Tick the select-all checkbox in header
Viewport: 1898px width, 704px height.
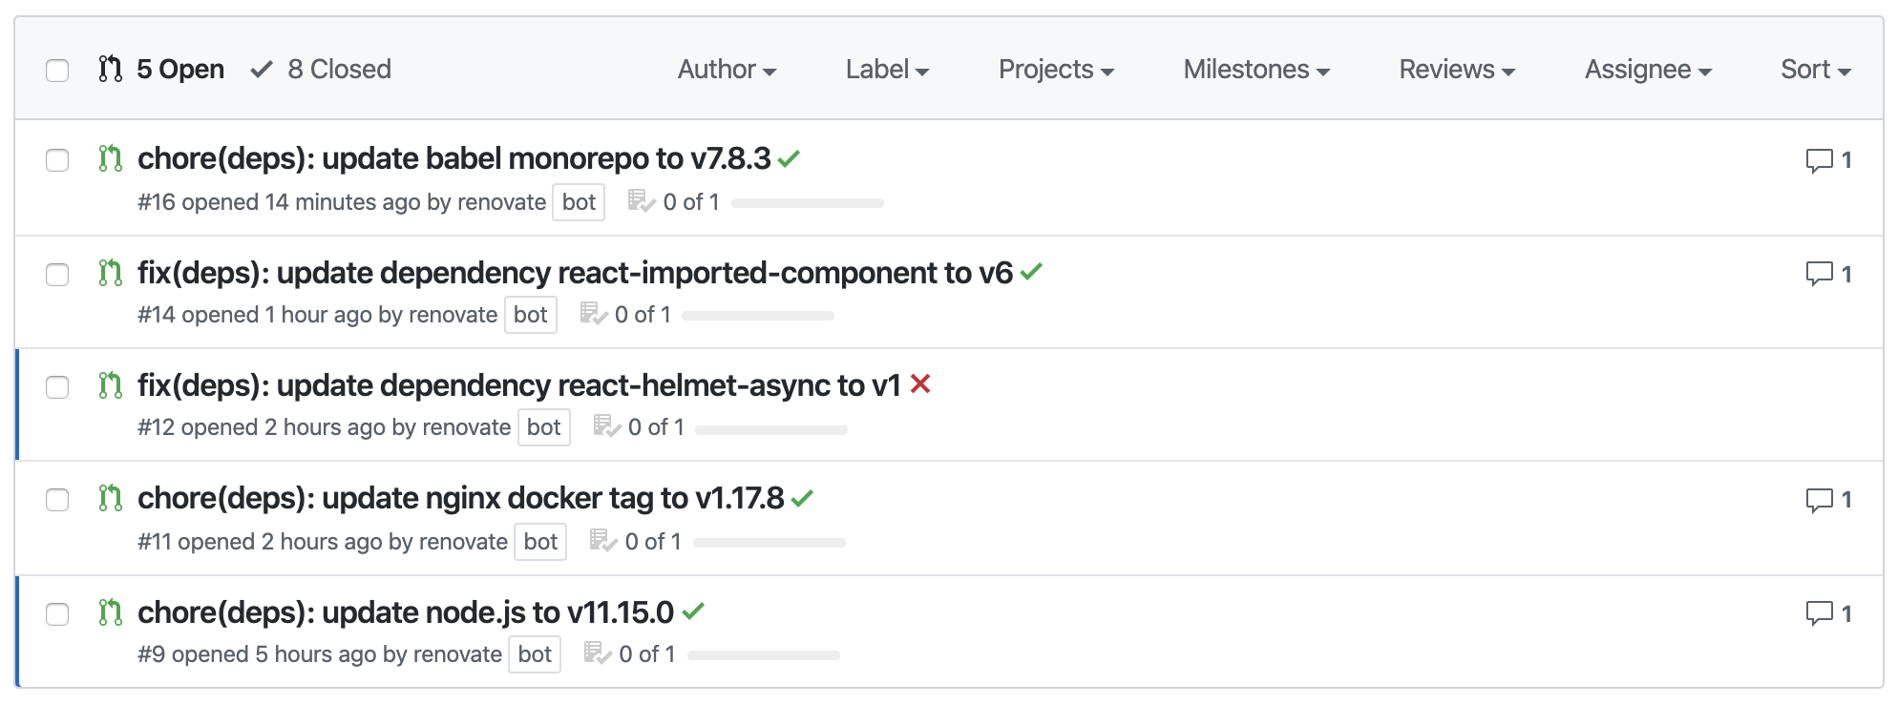tap(57, 71)
